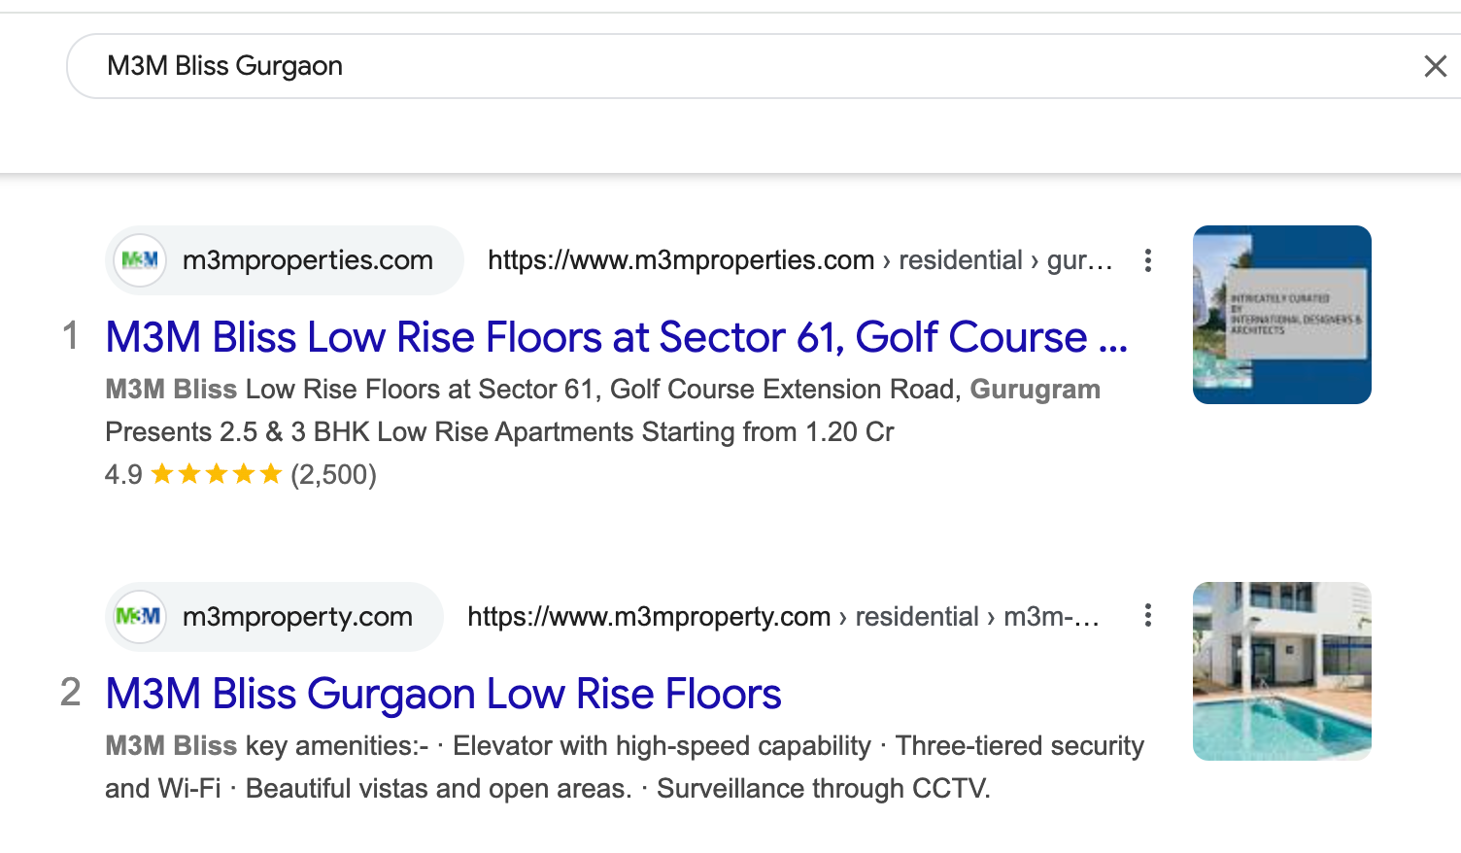The image size is (1461, 853).
Task: Click snippet text 'Presents 2.5 & 3 BHK Low Rise Apartments'
Action: point(368,431)
